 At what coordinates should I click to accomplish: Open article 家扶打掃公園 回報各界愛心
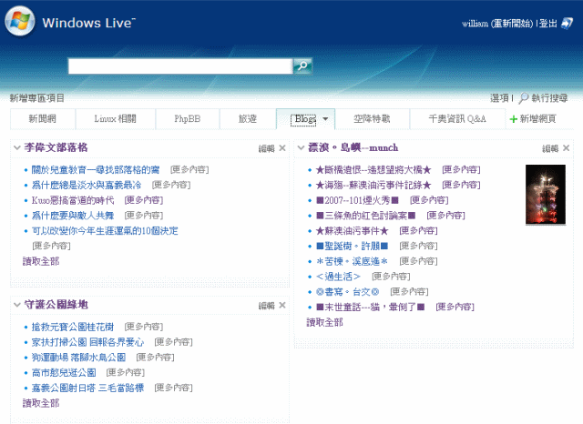[x=87, y=342]
